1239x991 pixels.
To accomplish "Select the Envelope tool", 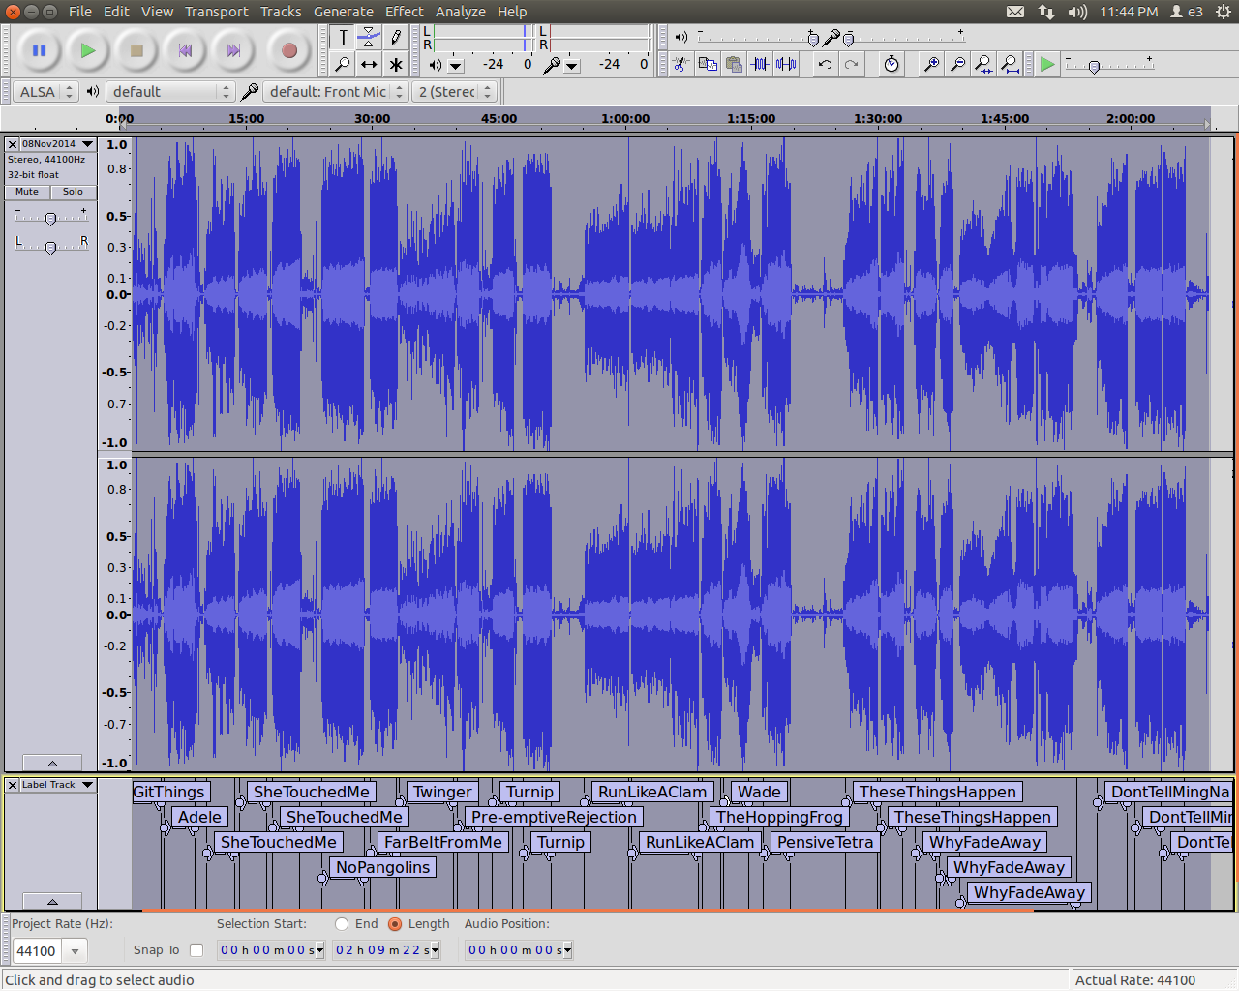I will [369, 38].
